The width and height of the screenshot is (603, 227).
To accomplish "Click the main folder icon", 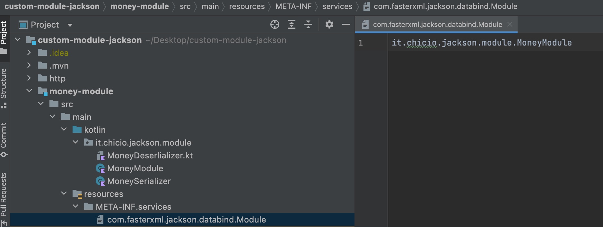I will [x=66, y=117].
